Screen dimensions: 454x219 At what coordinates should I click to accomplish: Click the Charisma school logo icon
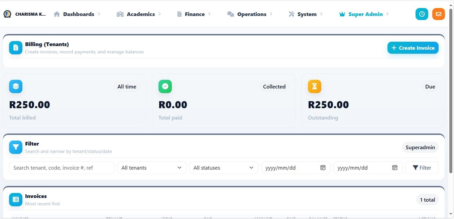(7, 14)
